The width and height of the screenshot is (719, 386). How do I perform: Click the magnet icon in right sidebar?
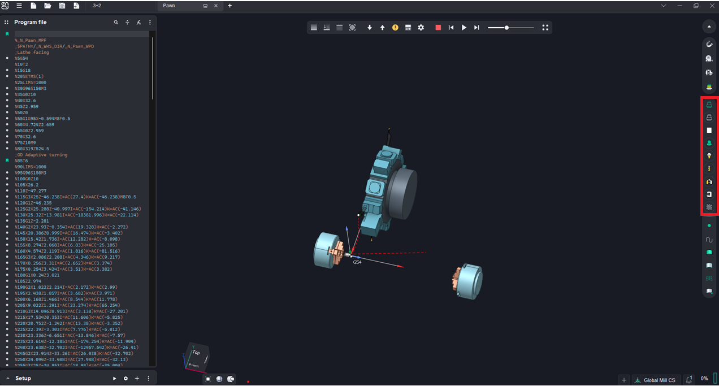[x=709, y=44]
